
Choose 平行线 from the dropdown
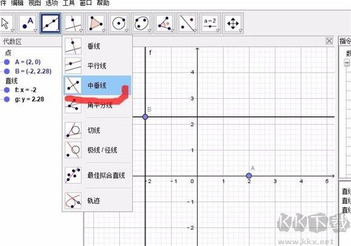coord(97,66)
